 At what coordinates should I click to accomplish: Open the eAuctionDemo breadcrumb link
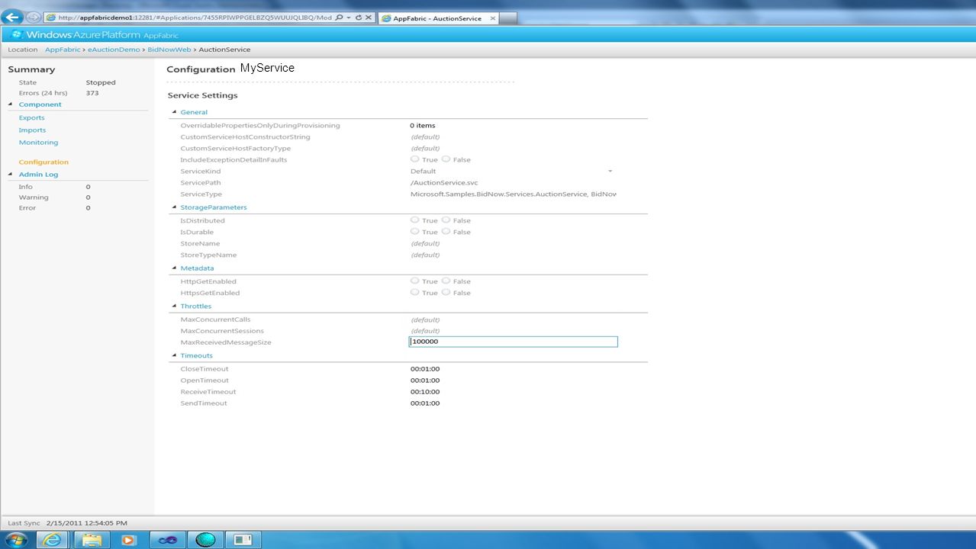(x=114, y=50)
